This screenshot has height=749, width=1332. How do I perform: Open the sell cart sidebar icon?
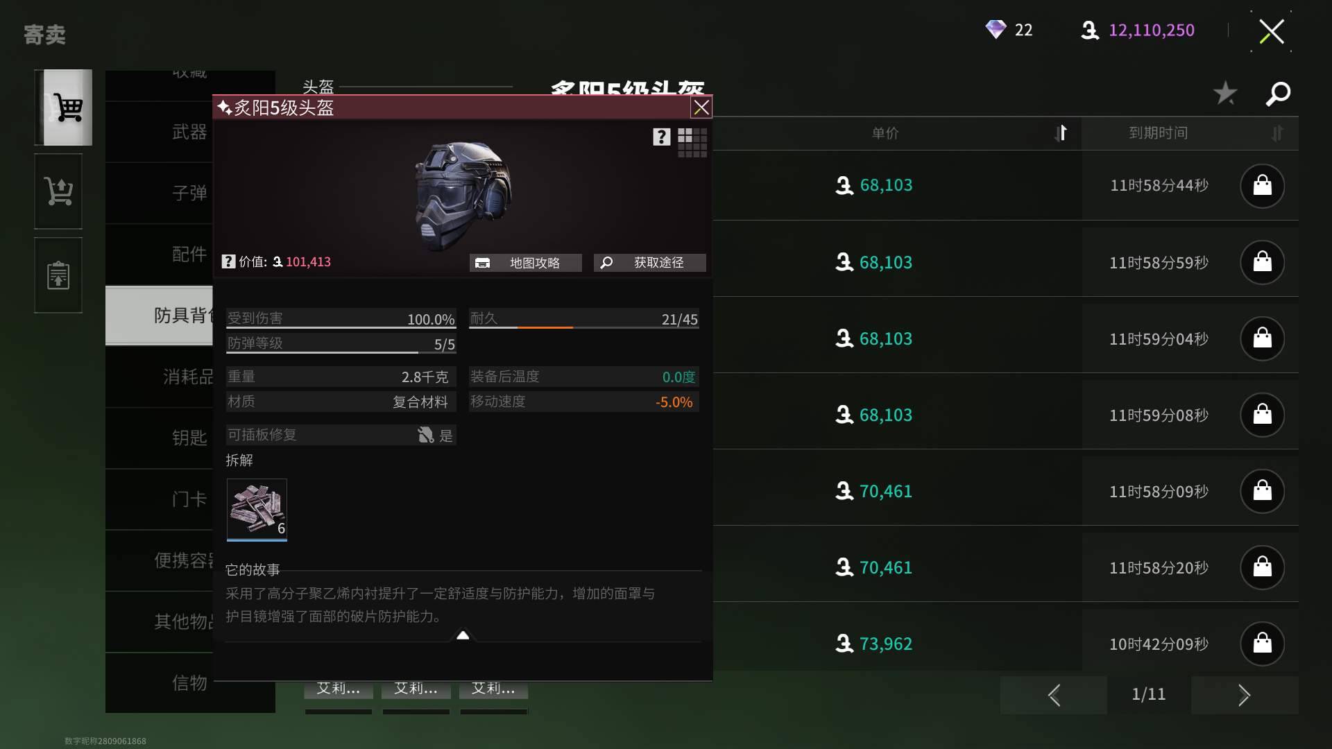[x=58, y=191]
